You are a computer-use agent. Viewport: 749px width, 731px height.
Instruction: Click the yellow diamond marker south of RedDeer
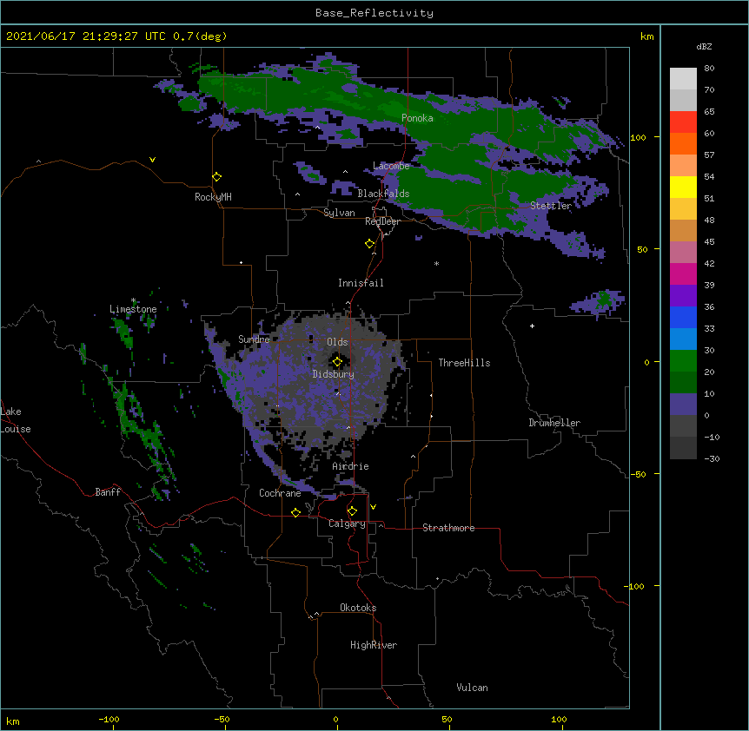pos(370,243)
